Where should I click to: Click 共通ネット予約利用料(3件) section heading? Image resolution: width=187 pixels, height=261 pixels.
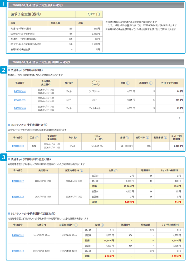pyautogui.click(x=27, y=70)
